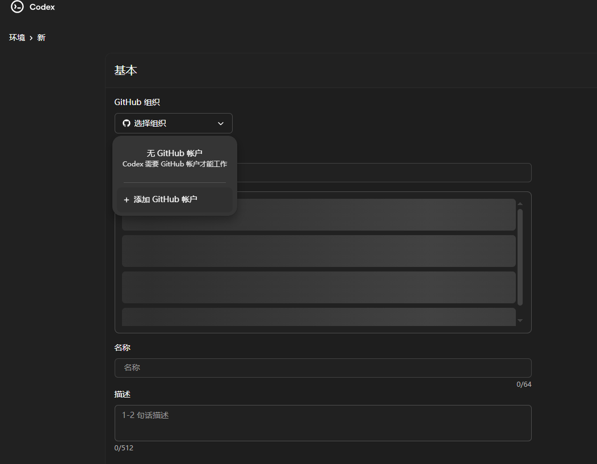
Task: Focus the 描述 text area
Action: [322, 423]
